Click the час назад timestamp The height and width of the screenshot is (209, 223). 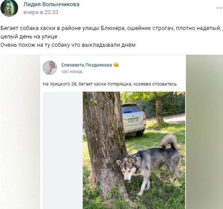tap(72, 71)
